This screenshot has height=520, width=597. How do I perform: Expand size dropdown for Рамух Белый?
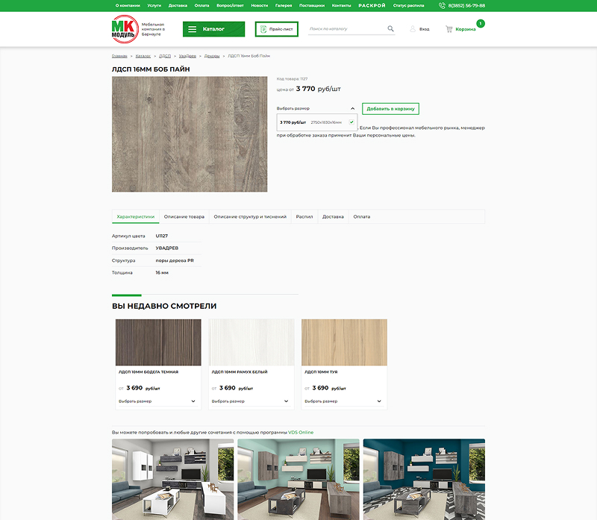pyautogui.click(x=287, y=401)
